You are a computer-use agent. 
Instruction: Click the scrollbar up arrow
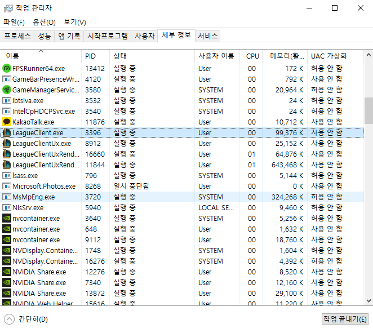pyautogui.click(x=368, y=55)
